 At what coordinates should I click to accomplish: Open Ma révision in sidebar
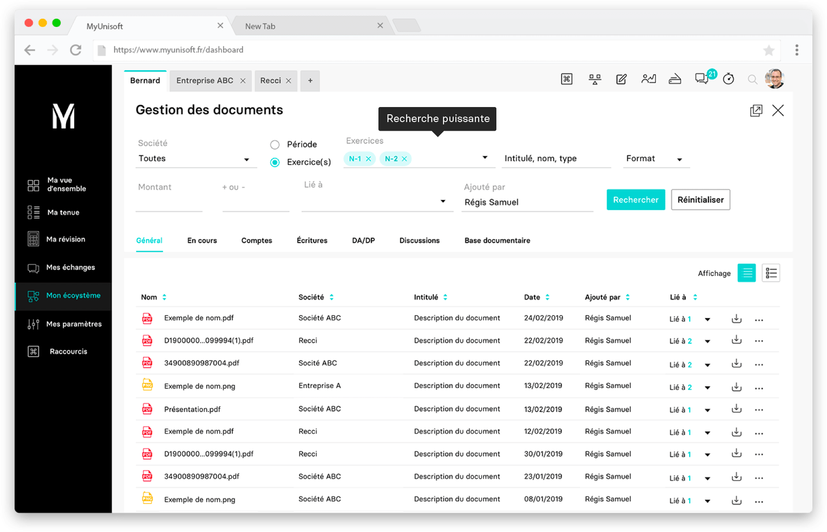pos(63,239)
